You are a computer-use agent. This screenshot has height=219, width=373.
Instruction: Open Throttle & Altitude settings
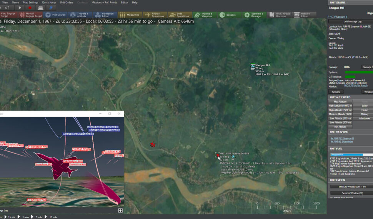[79, 15]
